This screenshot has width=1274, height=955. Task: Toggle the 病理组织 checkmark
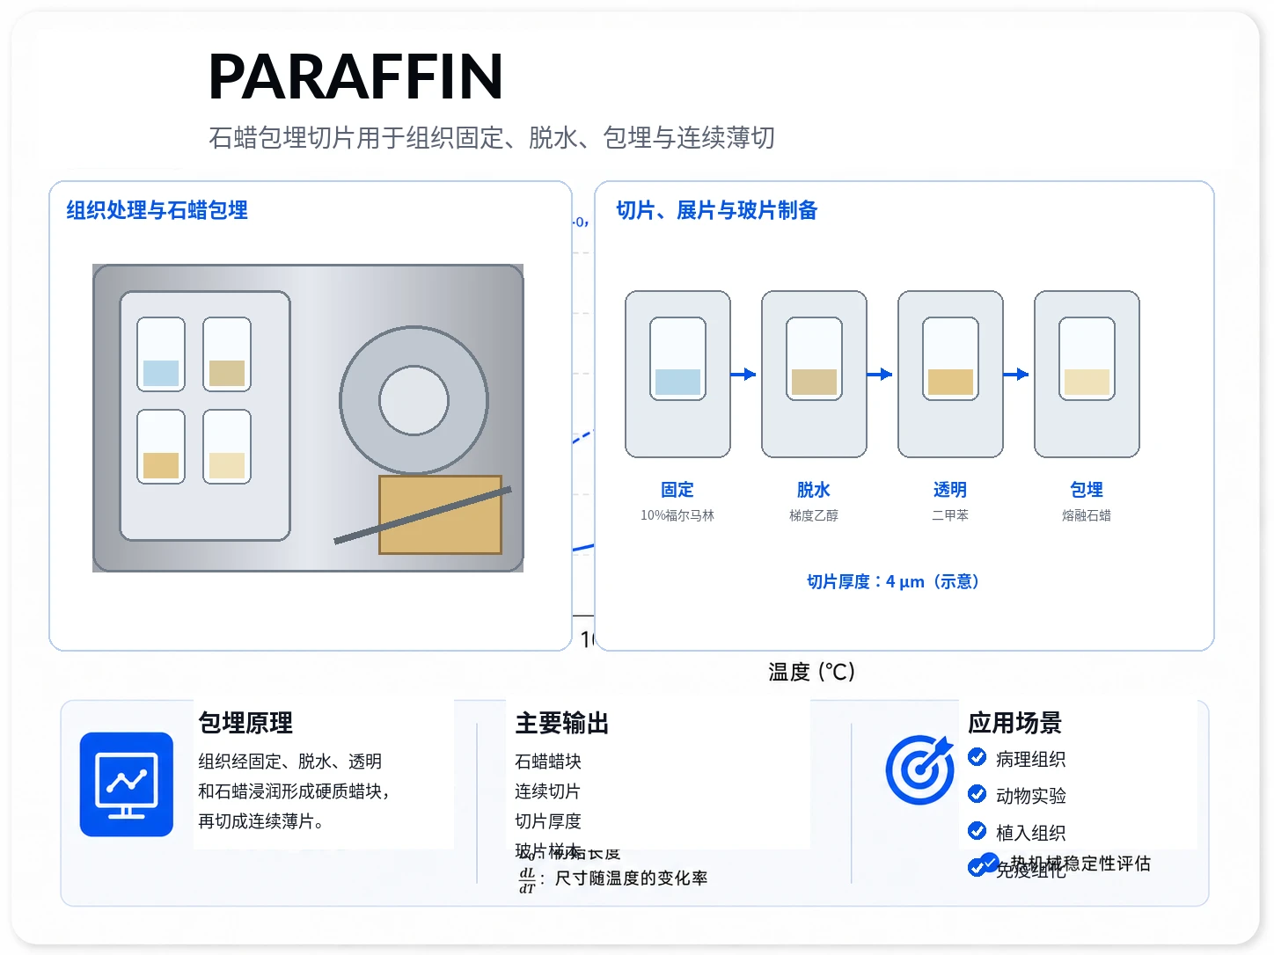[x=977, y=757]
